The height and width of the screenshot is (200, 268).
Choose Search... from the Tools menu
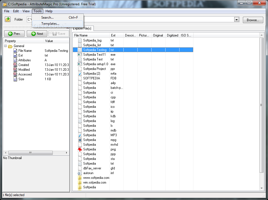(58, 18)
